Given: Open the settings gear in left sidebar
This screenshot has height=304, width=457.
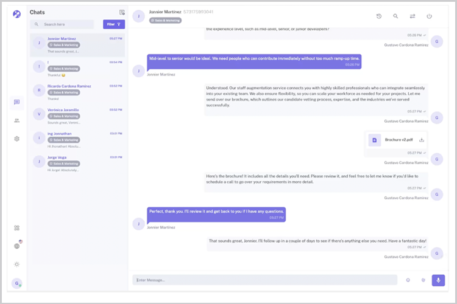Looking at the screenshot, I should (x=17, y=139).
